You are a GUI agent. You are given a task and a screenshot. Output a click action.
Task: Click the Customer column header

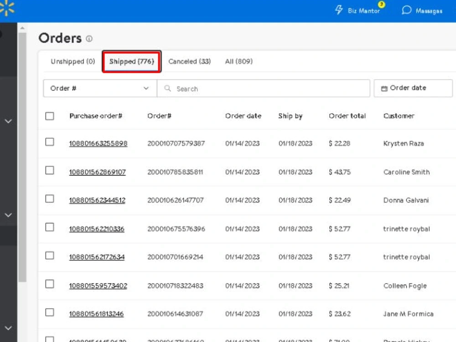pos(399,116)
